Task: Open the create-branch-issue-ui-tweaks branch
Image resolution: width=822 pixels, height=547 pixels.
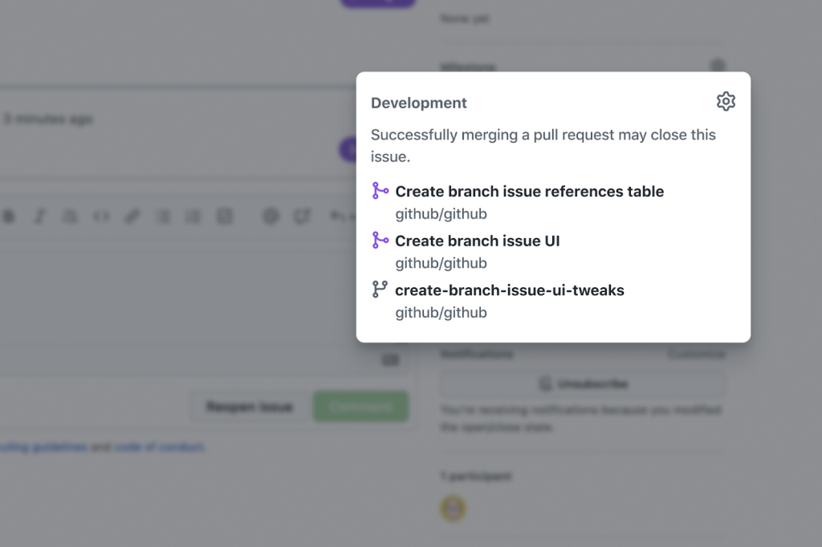Action: [x=509, y=290]
